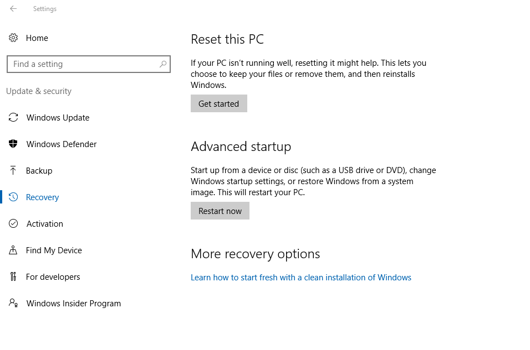This screenshot has width=530, height=350.
Task: Go to the Activation section
Action: [45, 224]
